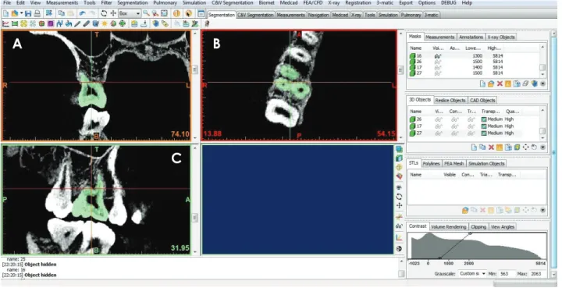Screen dimensions: 562x288
Task: Click the eraser icon in Masks panel
Action: [x=525, y=84]
